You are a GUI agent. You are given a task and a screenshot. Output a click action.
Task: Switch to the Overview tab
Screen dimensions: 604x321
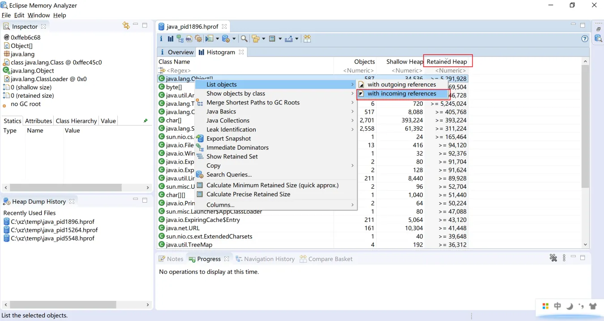[x=176, y=52]
